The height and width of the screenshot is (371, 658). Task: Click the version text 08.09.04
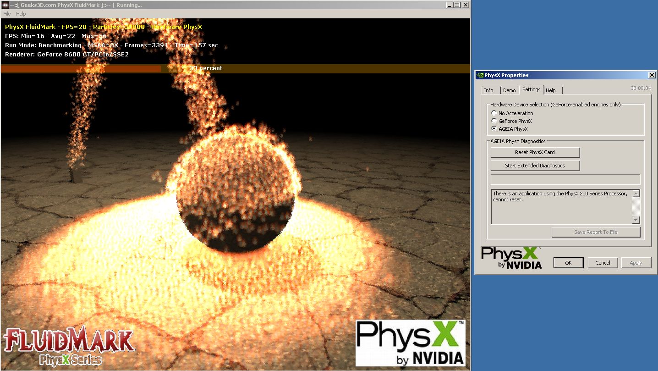coord(641,88)
